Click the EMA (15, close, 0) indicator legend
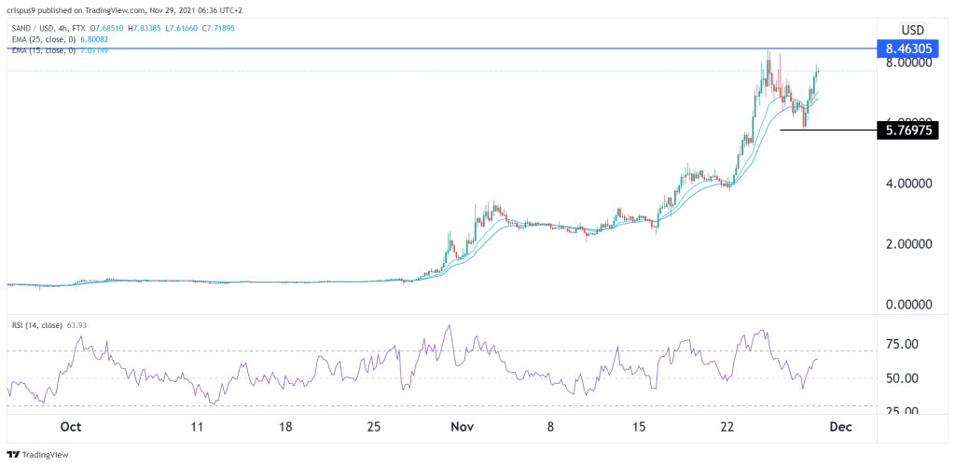The image size is (955, 466). tap(42, 50)
